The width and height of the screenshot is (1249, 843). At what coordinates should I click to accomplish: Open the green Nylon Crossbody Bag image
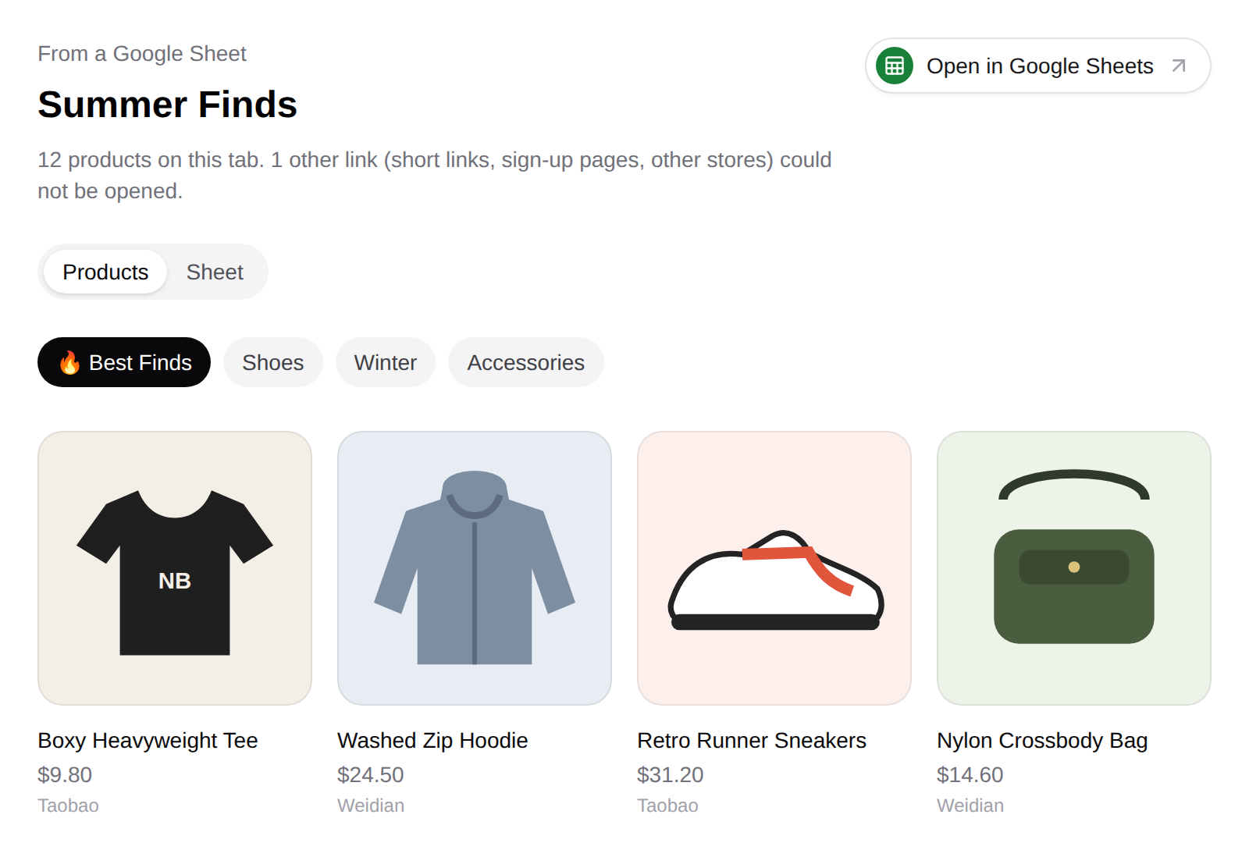click(1074, 568)
